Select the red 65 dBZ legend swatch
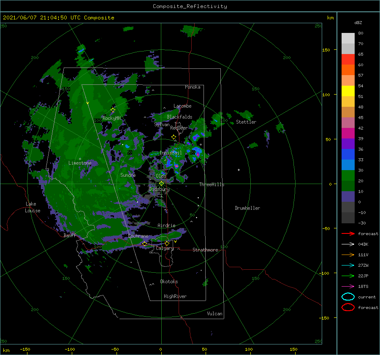The width and height of the screenshot is (380, 355). pyautogui.click(x=348, y=59)
